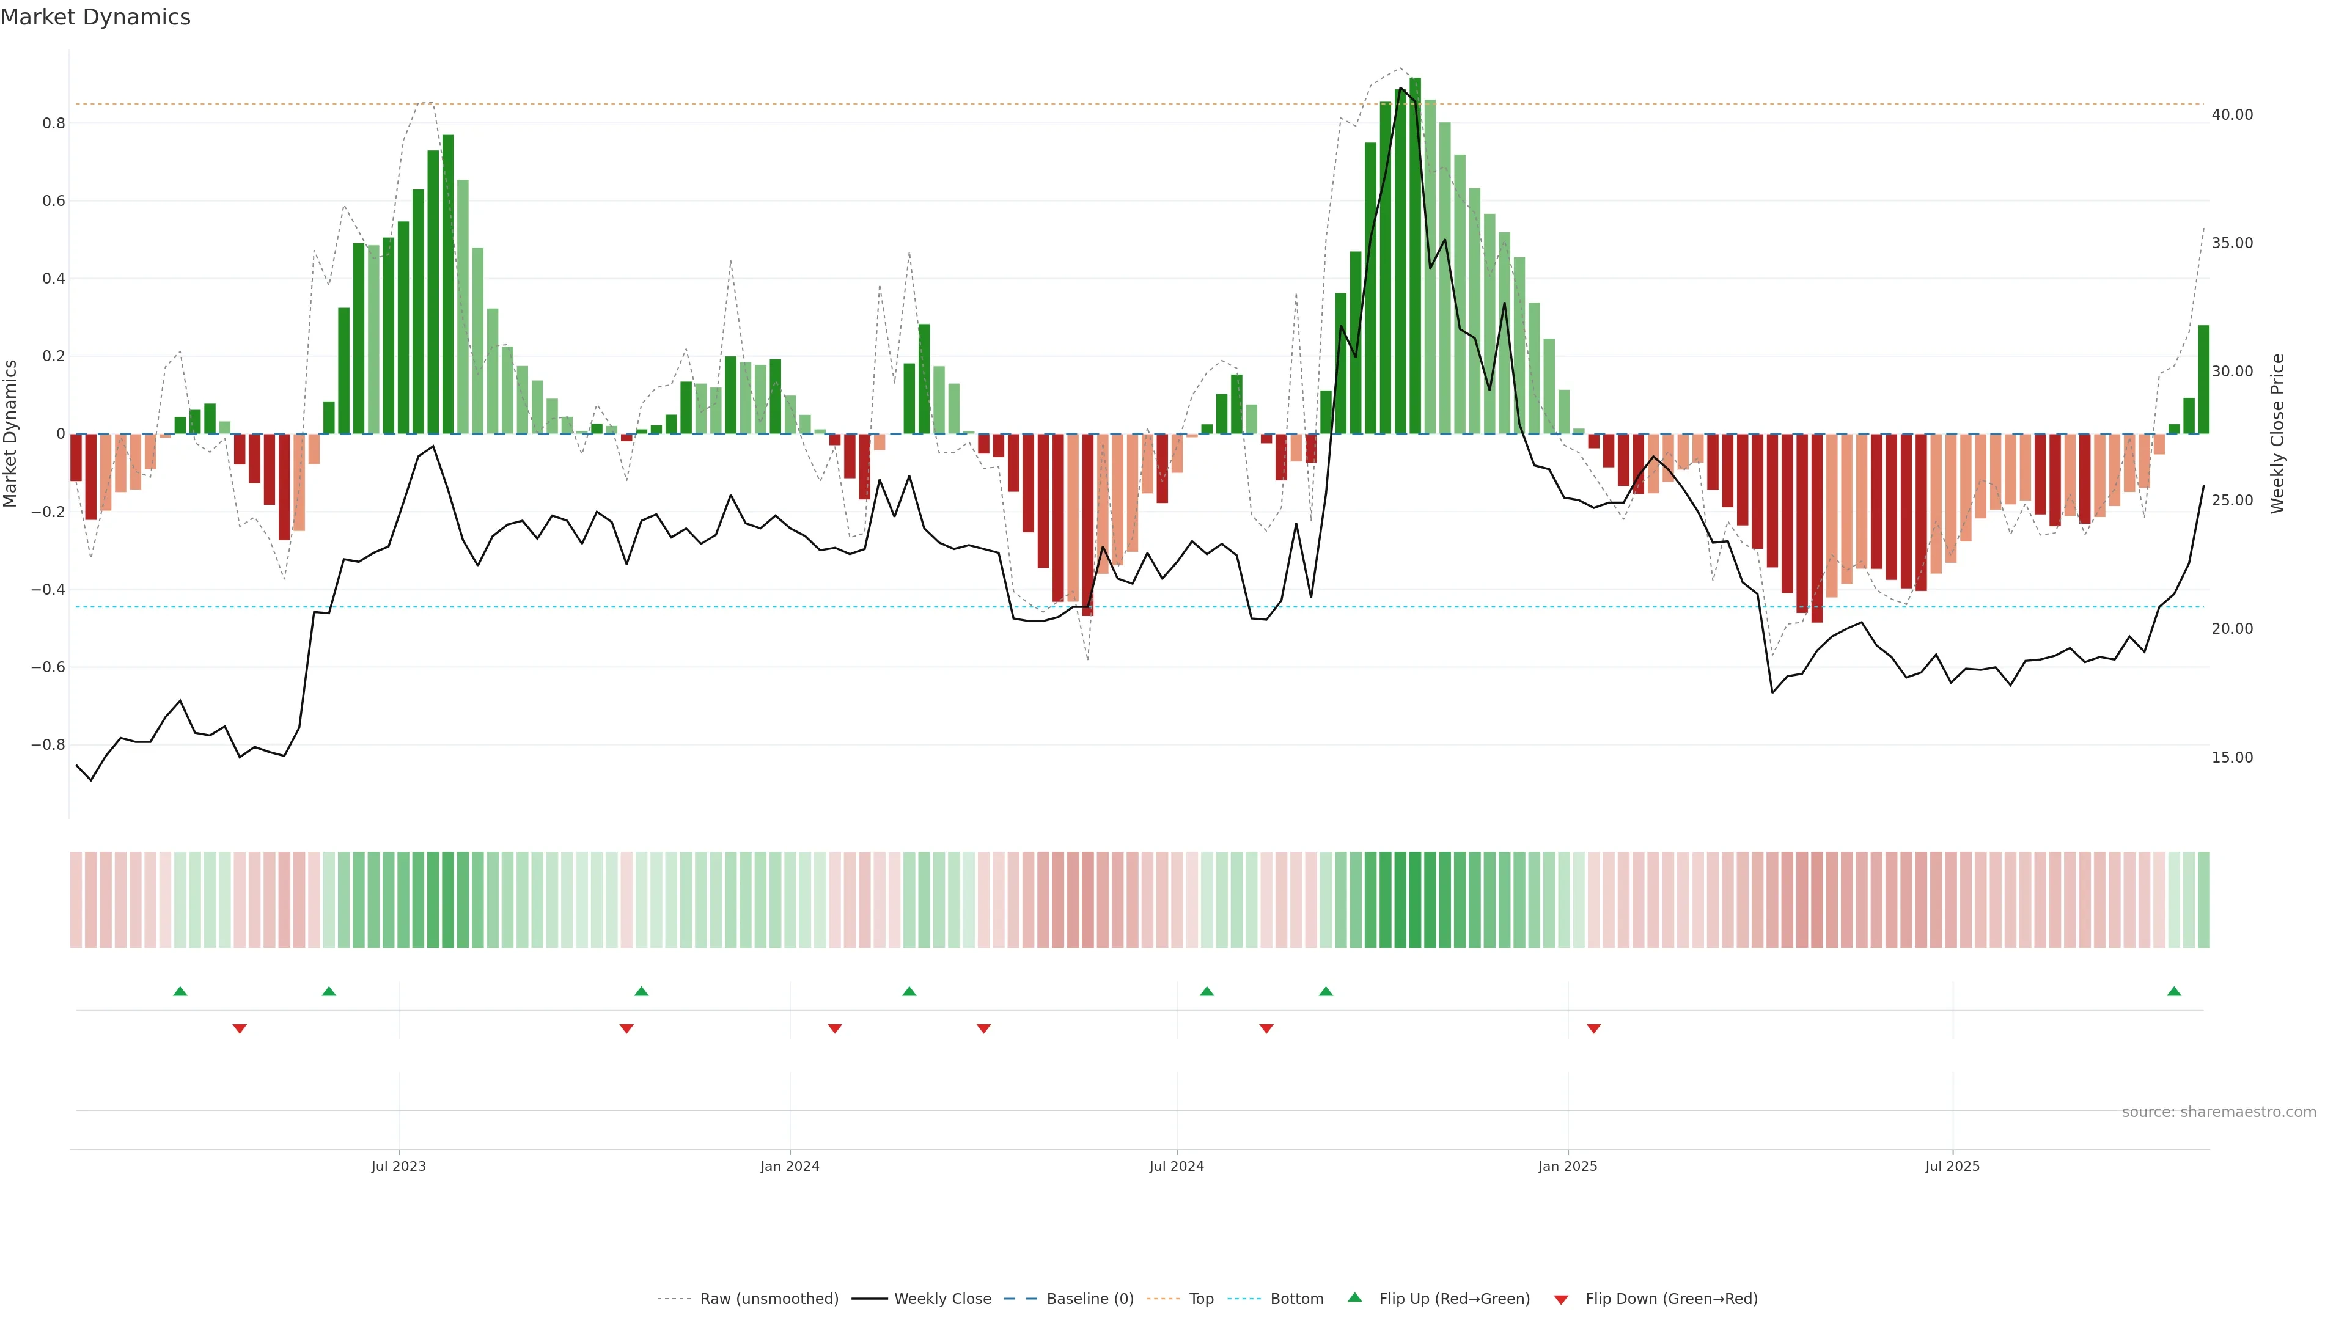Click the leftmost red flip-down triangle marker
The image size is (2347, 1320).
coord(240,1028)
